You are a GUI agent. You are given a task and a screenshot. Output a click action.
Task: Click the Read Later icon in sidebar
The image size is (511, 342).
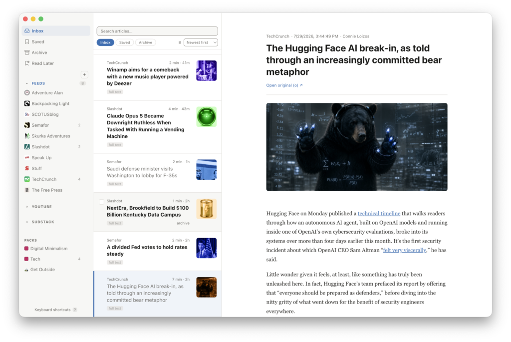pyautogui.click(x=27, y=63)
